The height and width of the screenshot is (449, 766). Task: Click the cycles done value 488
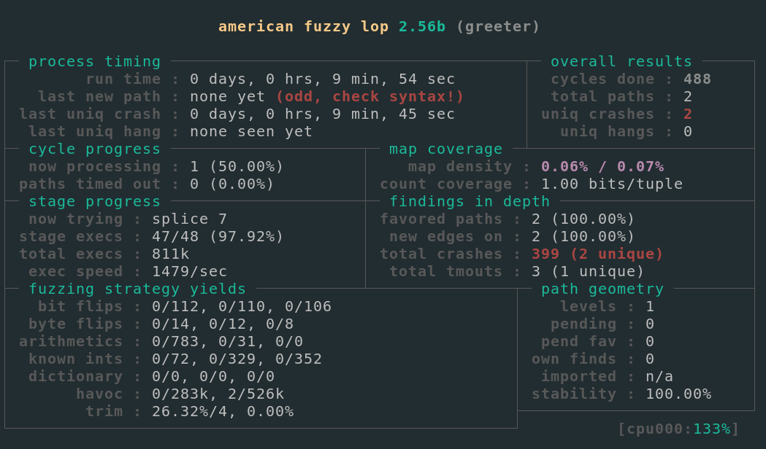tap(697, 79)
